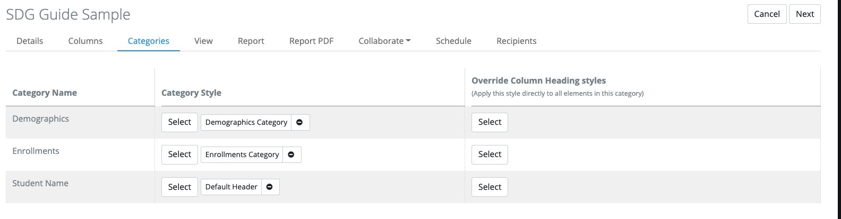
Task: Select override heading style for Demographics
Action: click(x=490, y=122)
